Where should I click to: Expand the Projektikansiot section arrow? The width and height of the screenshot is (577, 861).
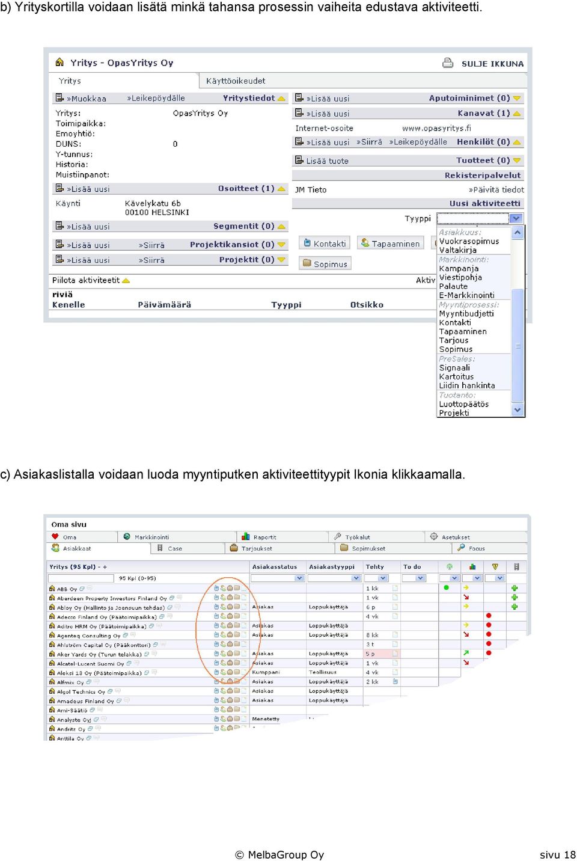tap(281, 245)
